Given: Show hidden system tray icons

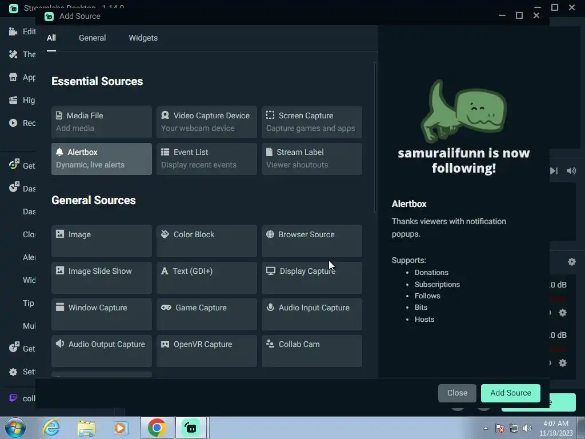Looking at the screenshot, I should (486, 428).
